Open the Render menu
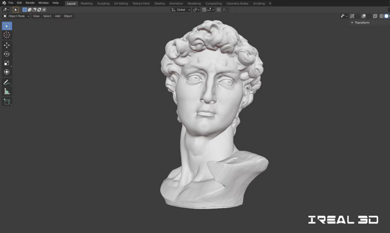 click(30, 3)
